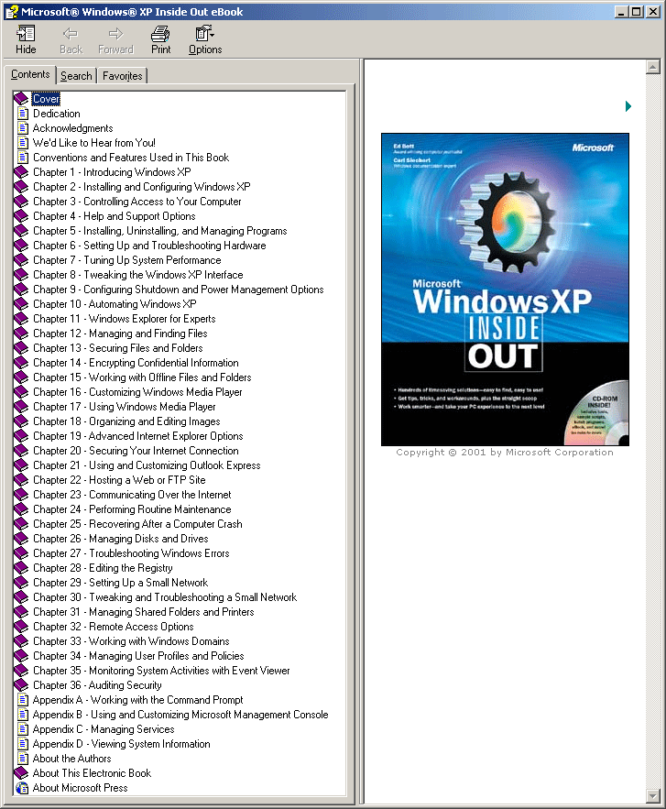Viewport: 666px width, 809px height.
Task: Click the book icon beside Chapter 25
Action: click(x=21, y=524)
